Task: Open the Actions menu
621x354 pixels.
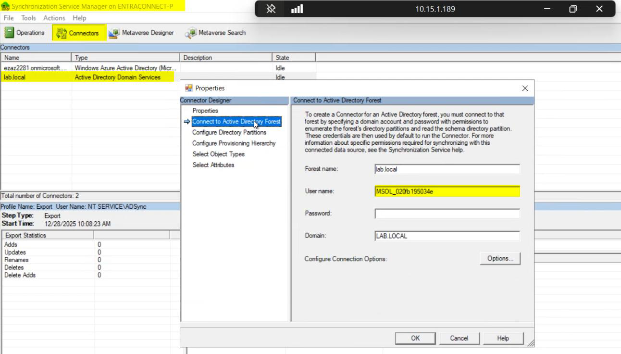Action: (54, 18)
